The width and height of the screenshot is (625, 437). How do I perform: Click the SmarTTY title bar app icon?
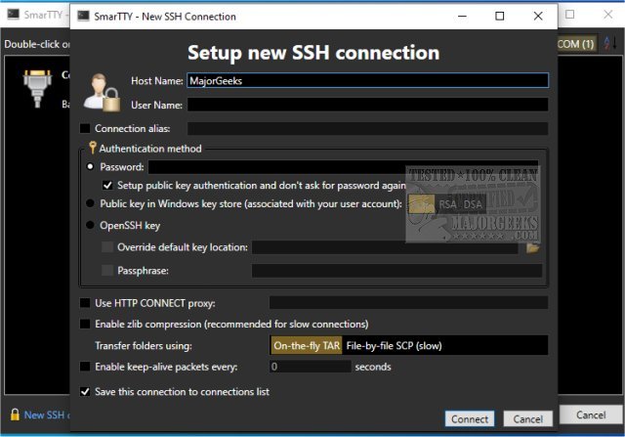pyautogui.click(x=83, y=16)
